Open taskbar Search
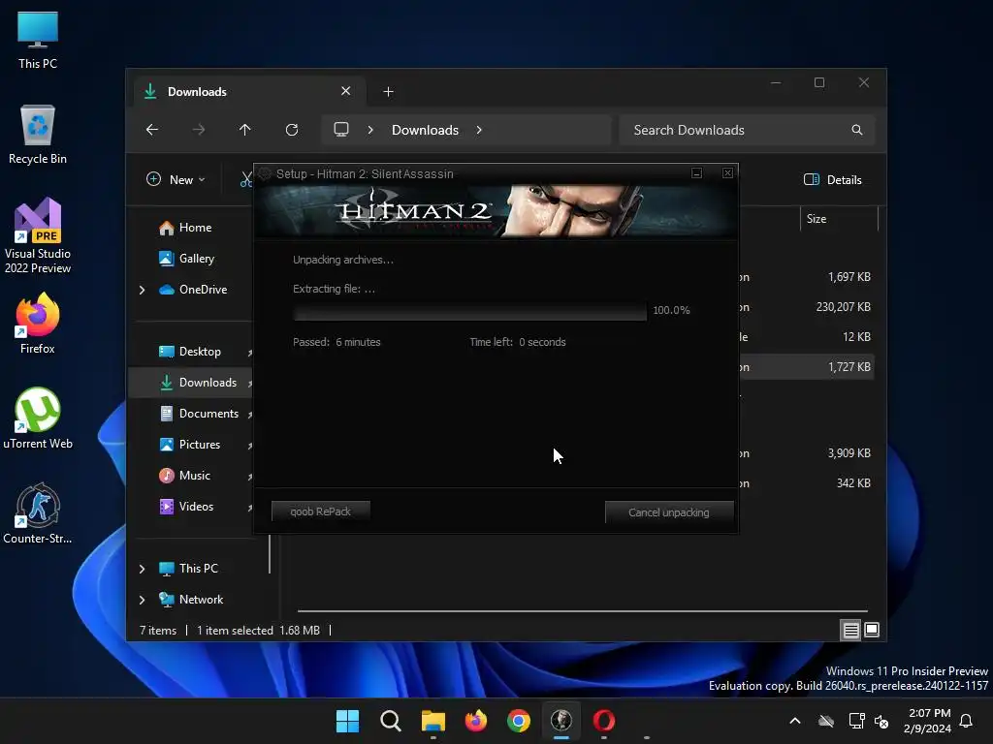Image resolution: width=993 pixels, height=744 pixels. pos(390,721)
